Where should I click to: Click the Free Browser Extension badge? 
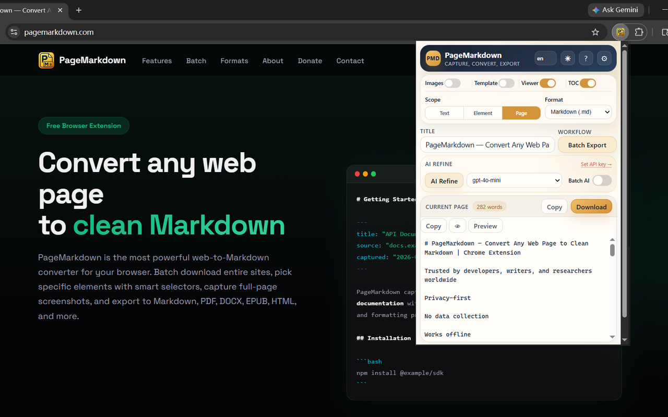(83, 126)
